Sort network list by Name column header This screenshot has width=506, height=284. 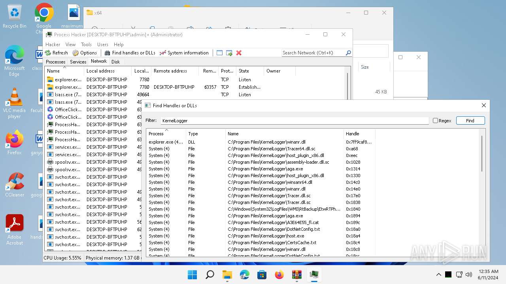[64, 71]
